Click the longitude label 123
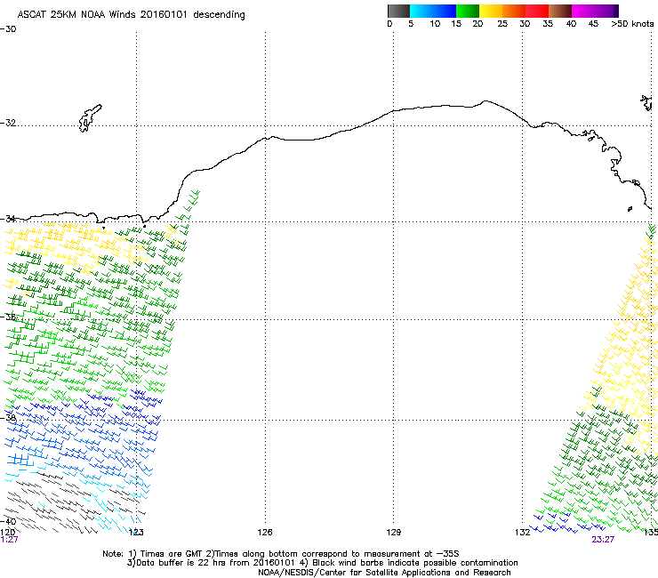658x578 pixels. click(x=136, y=533)
